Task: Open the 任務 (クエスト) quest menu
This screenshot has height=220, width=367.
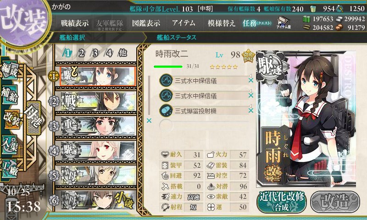Action: tap(257, 23)
